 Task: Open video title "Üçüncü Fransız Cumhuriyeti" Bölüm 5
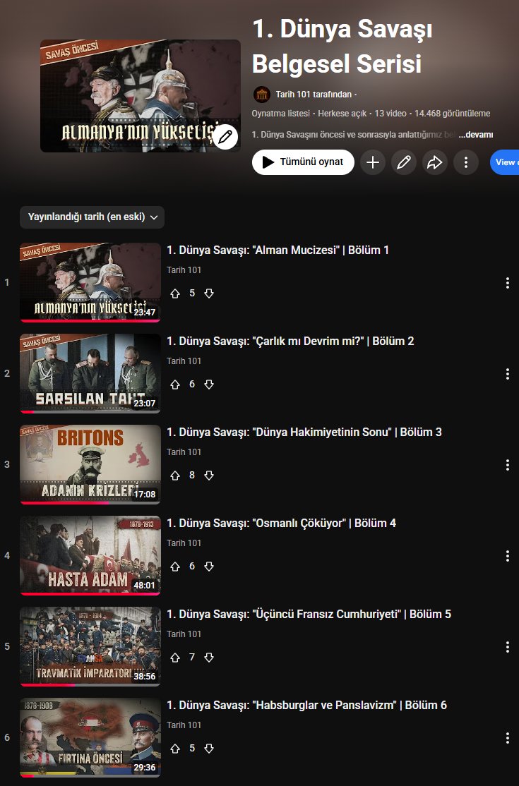click(x=309, y=614)
